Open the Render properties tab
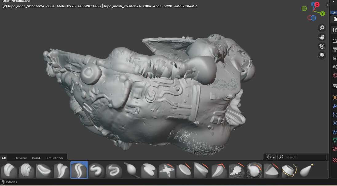The image size is (337, 186). [x=335, y=41]
